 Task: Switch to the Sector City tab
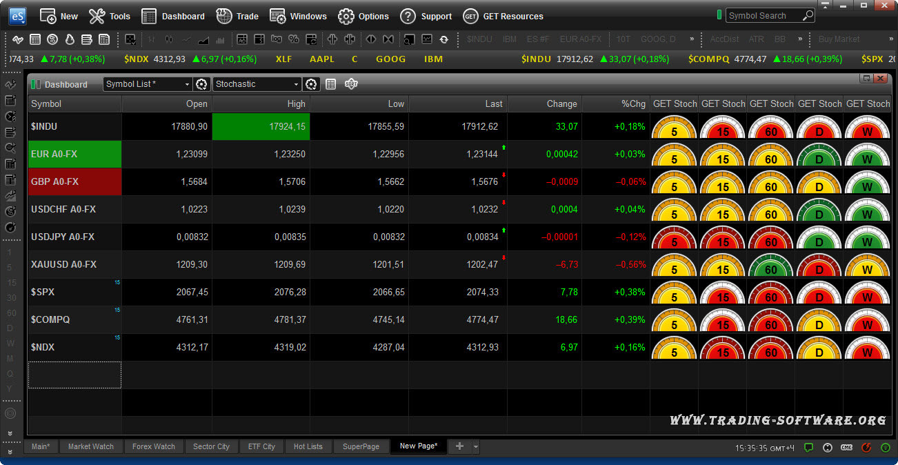[211, 447]
